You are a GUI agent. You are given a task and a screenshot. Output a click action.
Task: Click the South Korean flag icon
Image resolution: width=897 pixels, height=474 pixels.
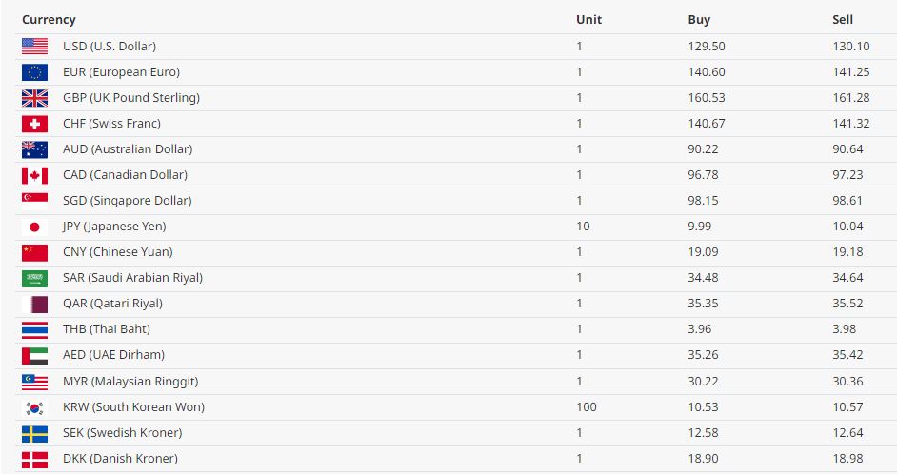[x=34, y=407]
